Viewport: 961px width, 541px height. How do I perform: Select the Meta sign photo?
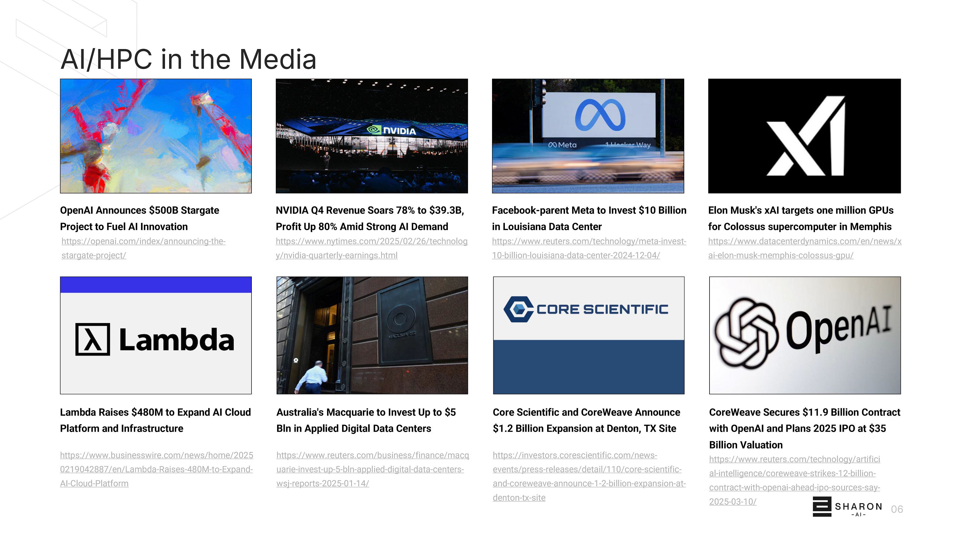pyautogui.click(x=588, y=136)
